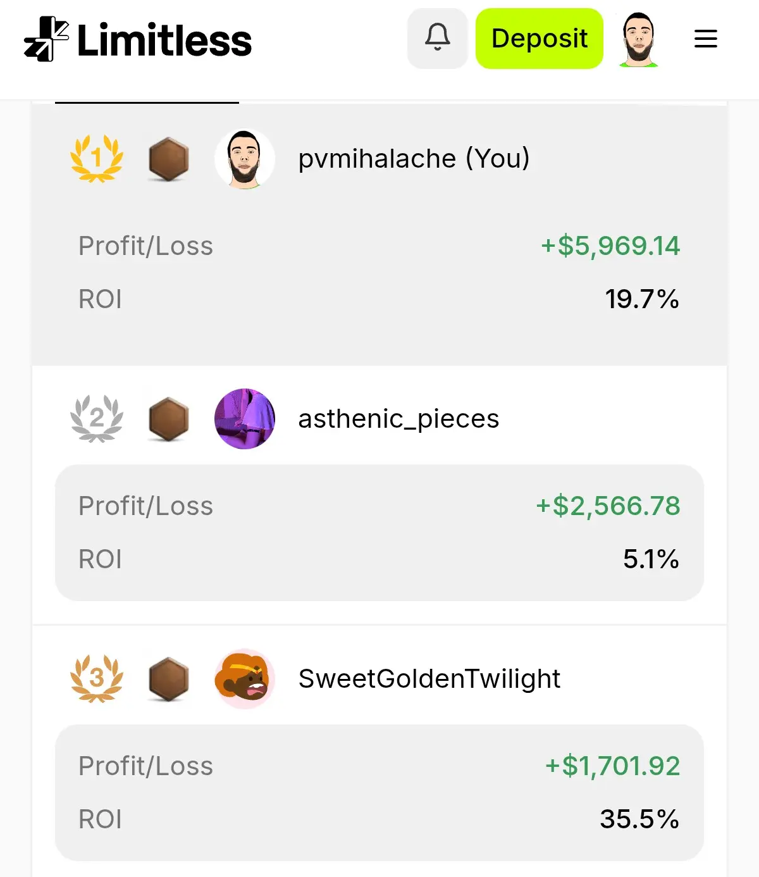Click the gold rank 1 laurel badge
759x877 pixels.
tap(96, 158)
